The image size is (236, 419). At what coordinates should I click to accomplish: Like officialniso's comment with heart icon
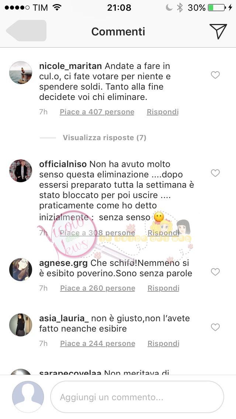pyautogui.click(x=215, y=173)
